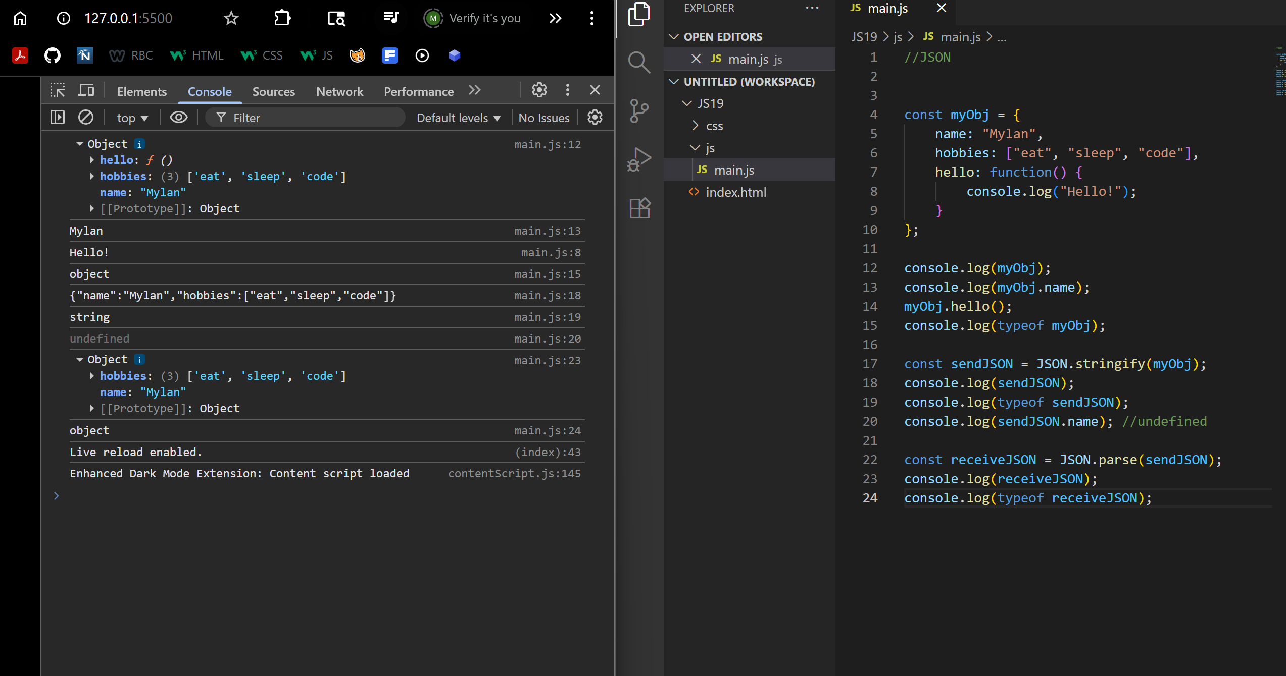Open main.js:12 source link

click(548, 145)
